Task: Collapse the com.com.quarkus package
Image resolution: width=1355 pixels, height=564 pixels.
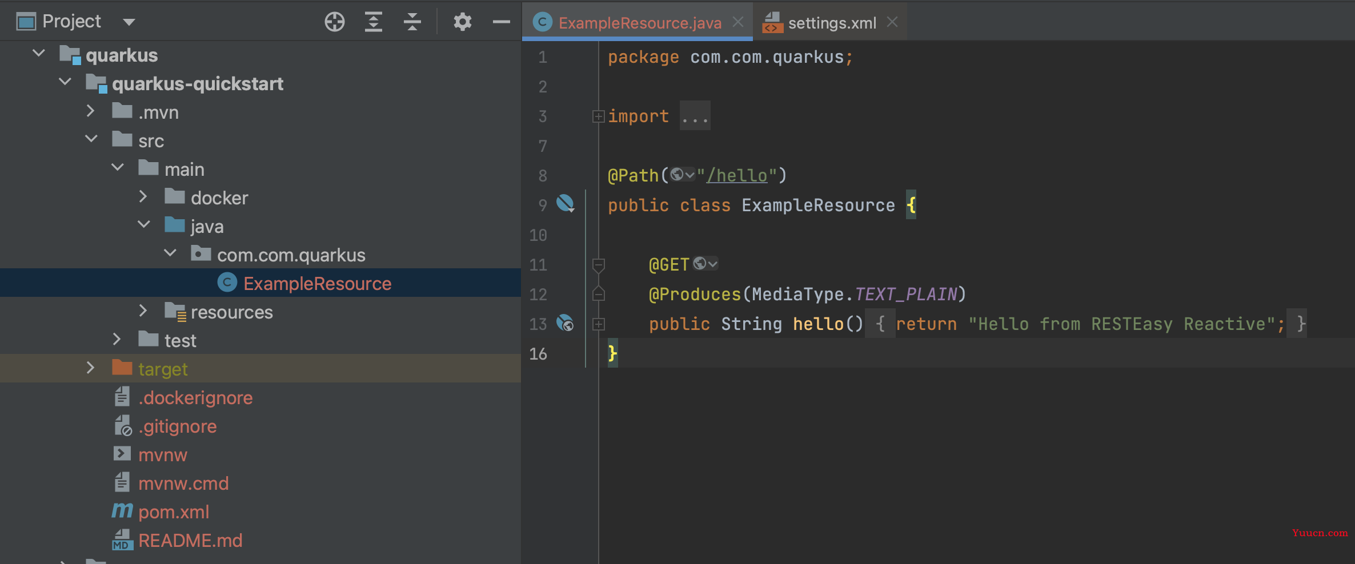Action: click(x=170, y=253)
